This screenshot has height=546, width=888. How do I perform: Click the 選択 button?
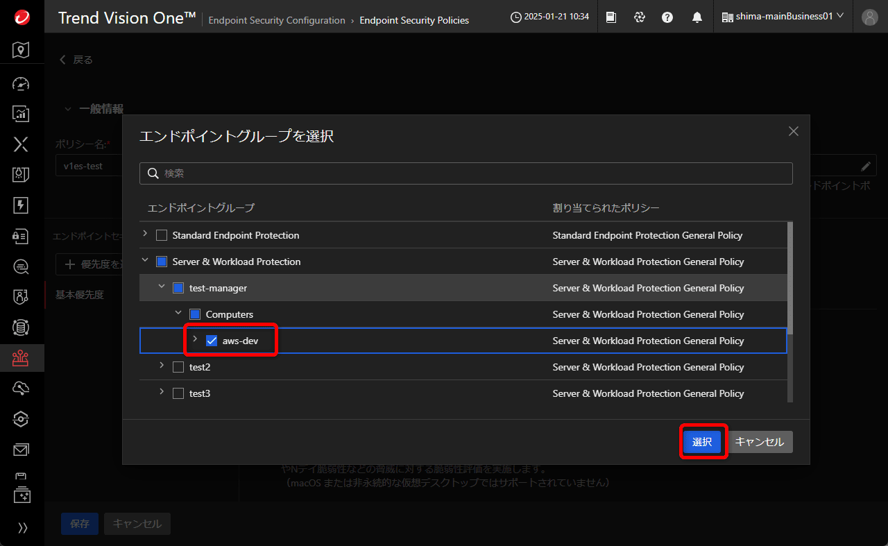click(x=702, y=442)
